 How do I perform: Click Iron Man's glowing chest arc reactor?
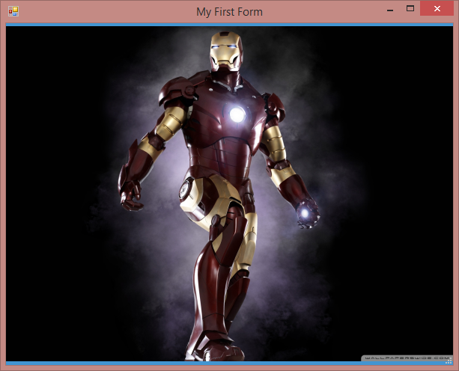point(237,114)
